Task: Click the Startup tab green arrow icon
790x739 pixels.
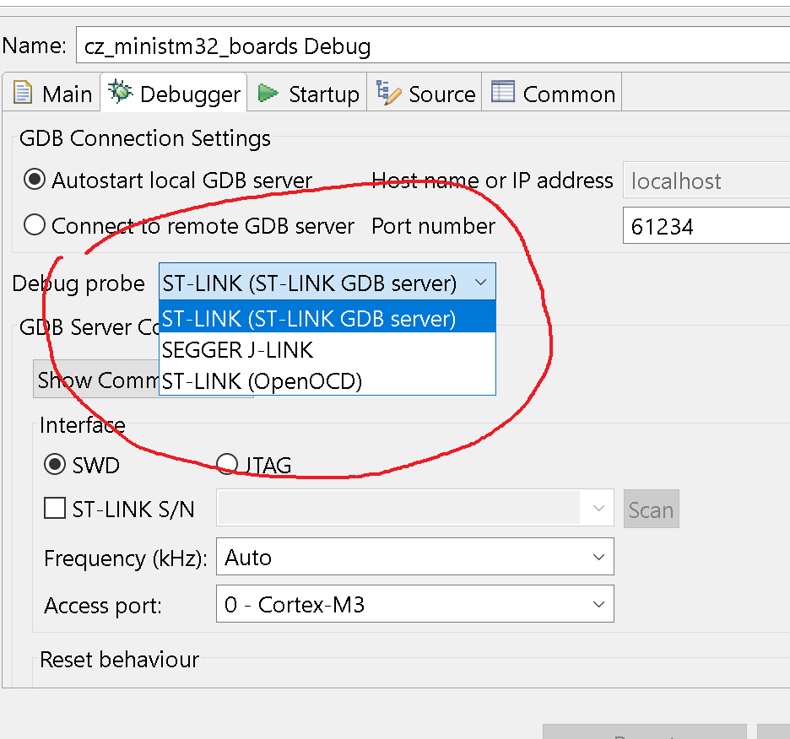Action: click(x=268, y=93)
